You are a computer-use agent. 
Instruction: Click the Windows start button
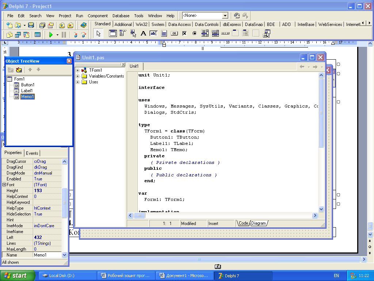click(18, 276)
